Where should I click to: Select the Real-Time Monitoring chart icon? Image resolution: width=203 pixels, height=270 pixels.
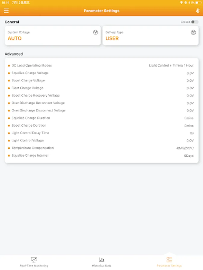34,259
